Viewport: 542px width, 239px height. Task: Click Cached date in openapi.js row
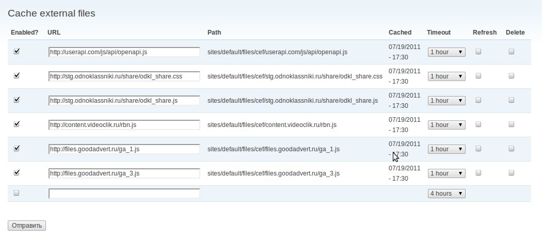pos(404,52)
